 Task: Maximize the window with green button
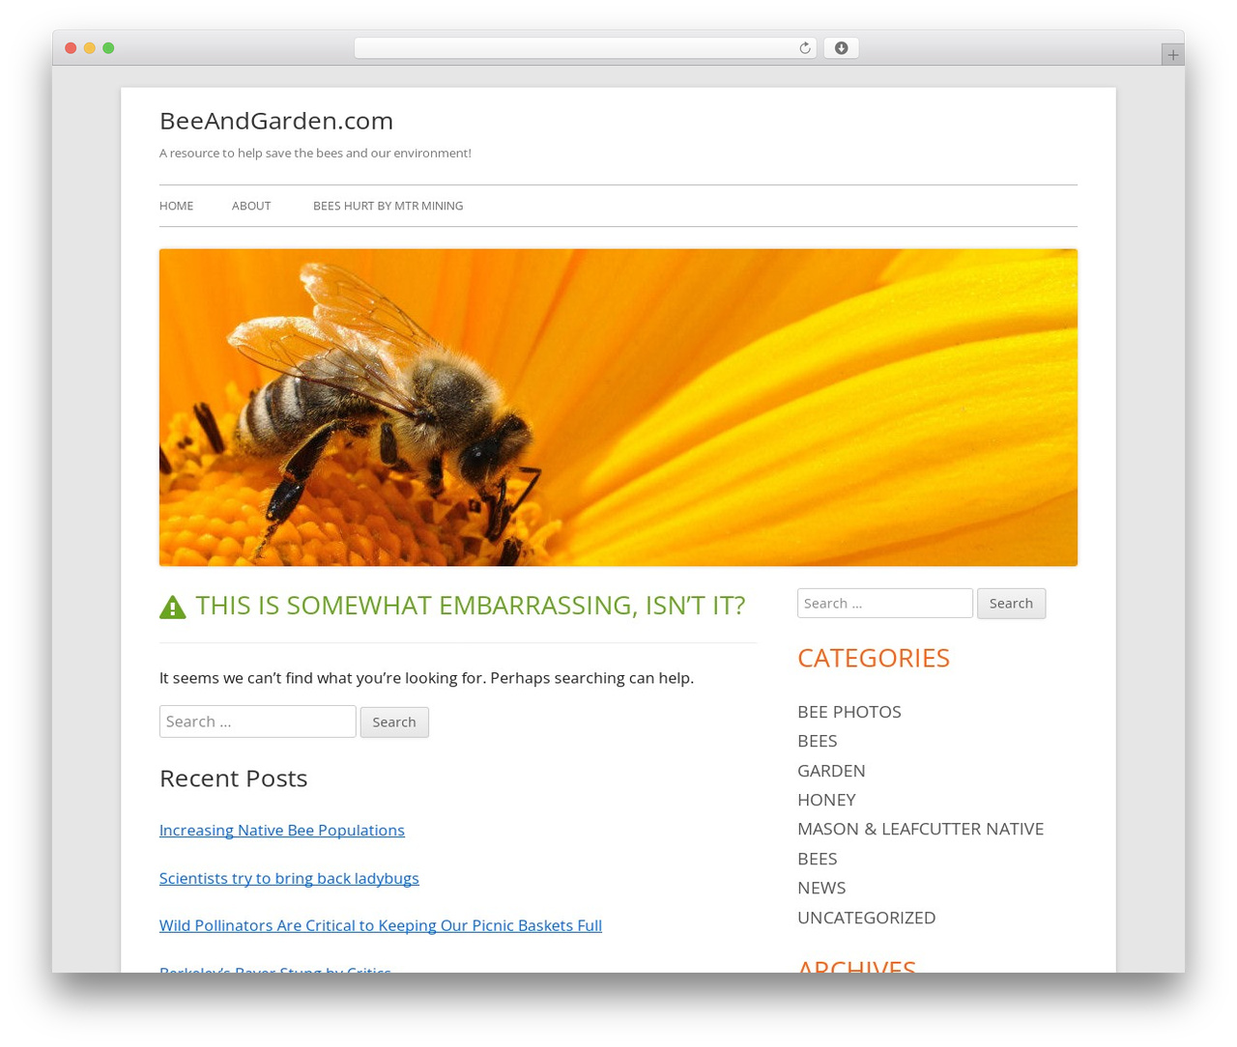(x=108, y=48)
